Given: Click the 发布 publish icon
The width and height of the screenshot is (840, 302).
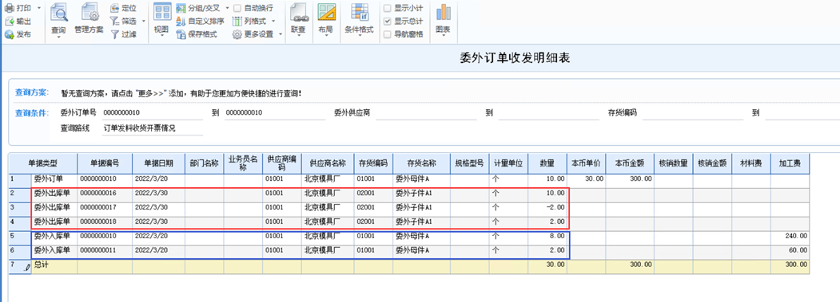Looking at the screenshot, I should (9, 35).
